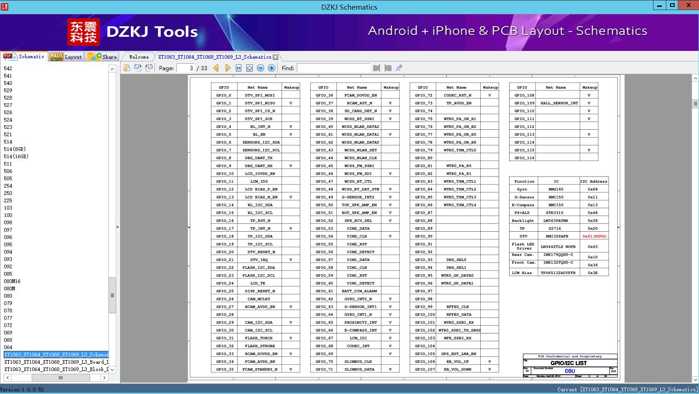The height and width of the screenshot is (394, 699).
Task: Go to the previous page arrow
Action: [x=216, y=68]
